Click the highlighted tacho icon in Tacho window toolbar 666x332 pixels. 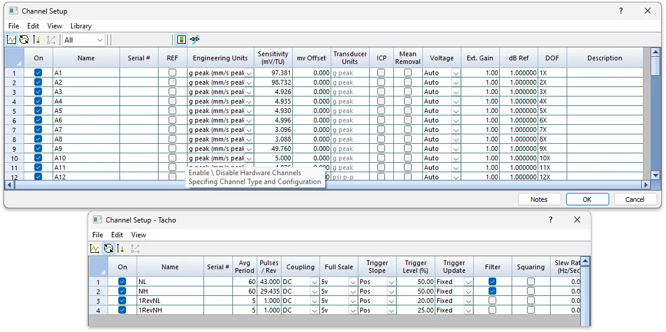point(109,249)
